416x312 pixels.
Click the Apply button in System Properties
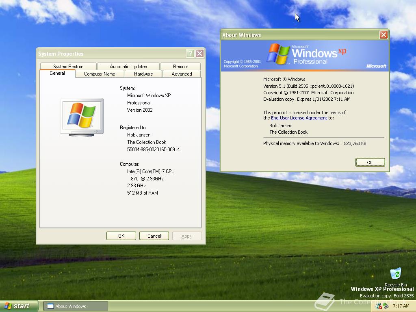(x=187, y=236)
